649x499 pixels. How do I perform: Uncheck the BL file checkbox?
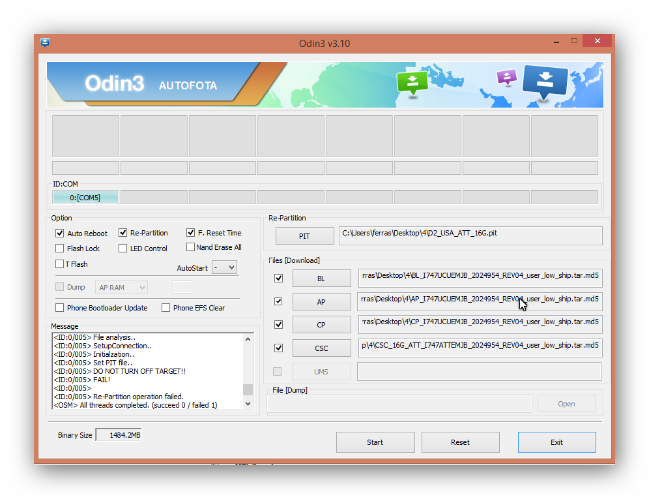click(x=278, y=279)
